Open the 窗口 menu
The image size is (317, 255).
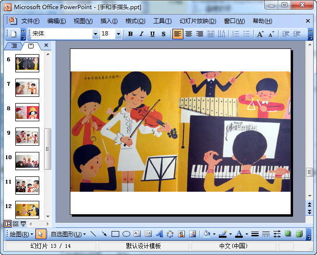point(234,21)
